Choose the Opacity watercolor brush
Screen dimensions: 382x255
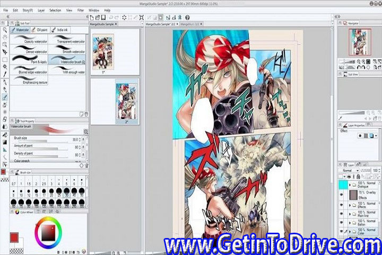pyautogui.click(x=29, y=39)
